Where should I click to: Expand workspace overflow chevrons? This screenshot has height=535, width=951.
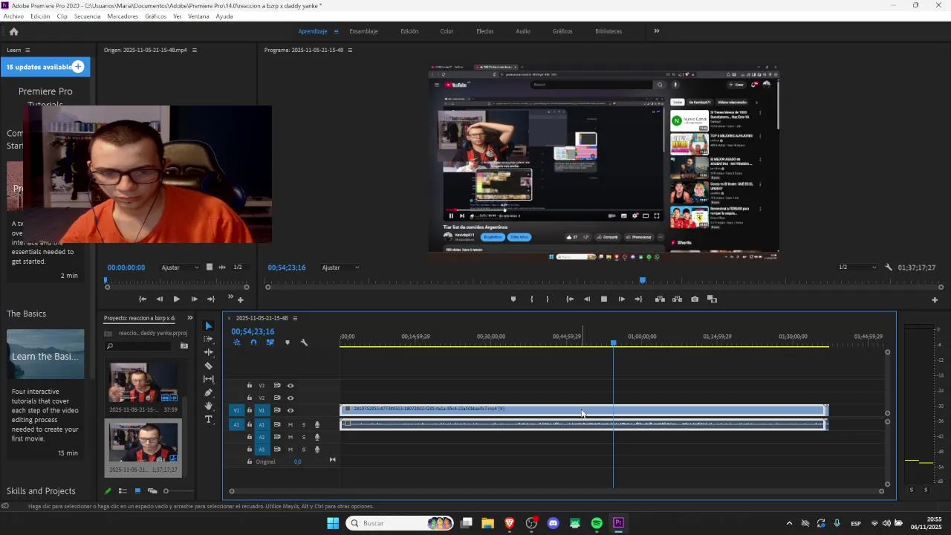click(x=656, y=31)
